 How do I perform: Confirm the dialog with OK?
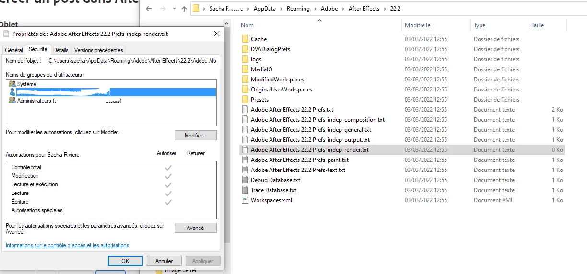(x=125, y=261)
